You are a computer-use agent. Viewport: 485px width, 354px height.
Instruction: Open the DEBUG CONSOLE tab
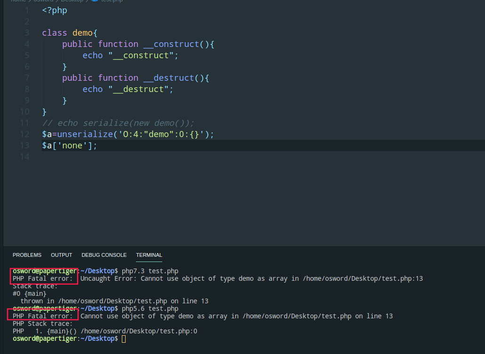click(x=104, y=255)
